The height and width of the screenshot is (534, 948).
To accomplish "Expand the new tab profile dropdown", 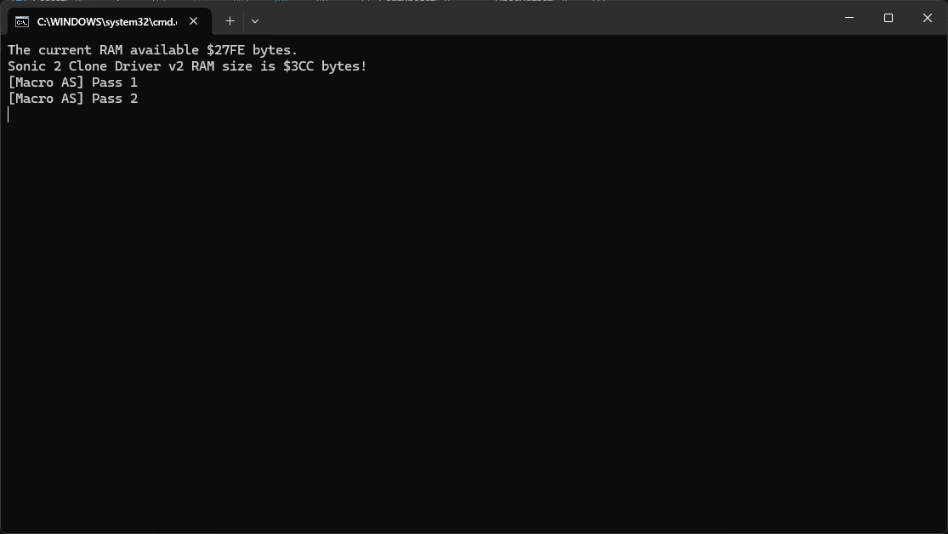I will tap(255, 21).
